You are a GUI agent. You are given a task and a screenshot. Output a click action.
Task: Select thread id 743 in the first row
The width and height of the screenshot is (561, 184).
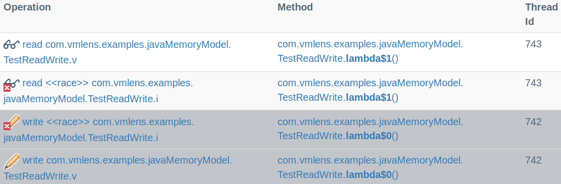(534, 44)
